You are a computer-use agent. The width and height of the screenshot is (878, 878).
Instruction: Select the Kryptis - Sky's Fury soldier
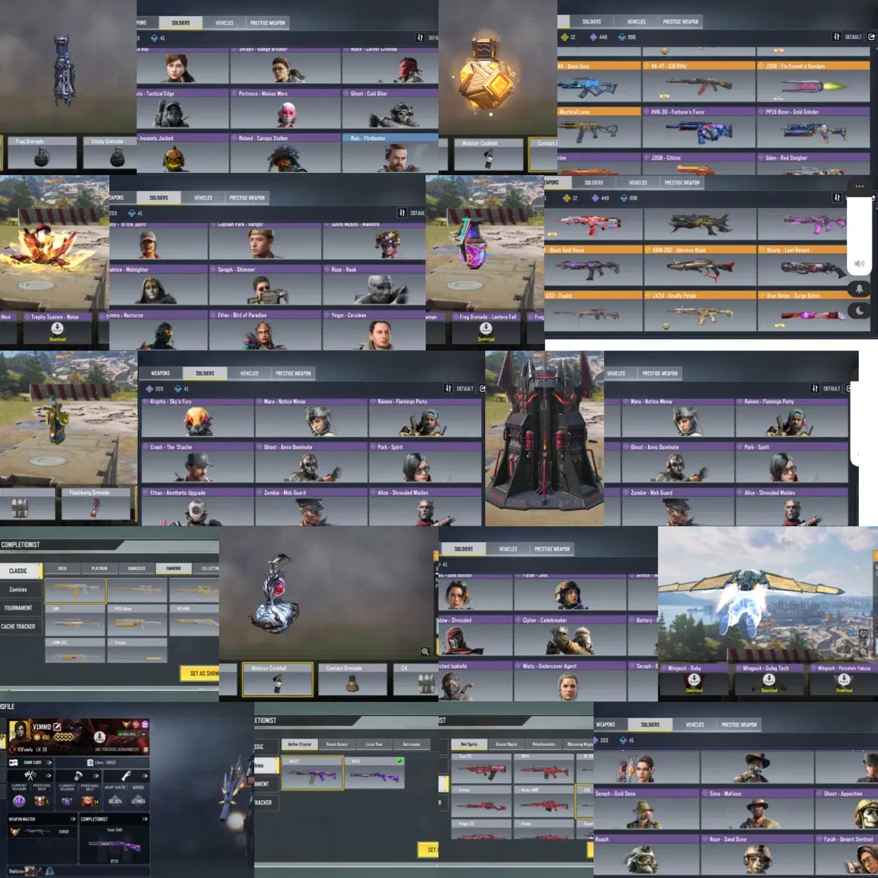pos(197,417)
